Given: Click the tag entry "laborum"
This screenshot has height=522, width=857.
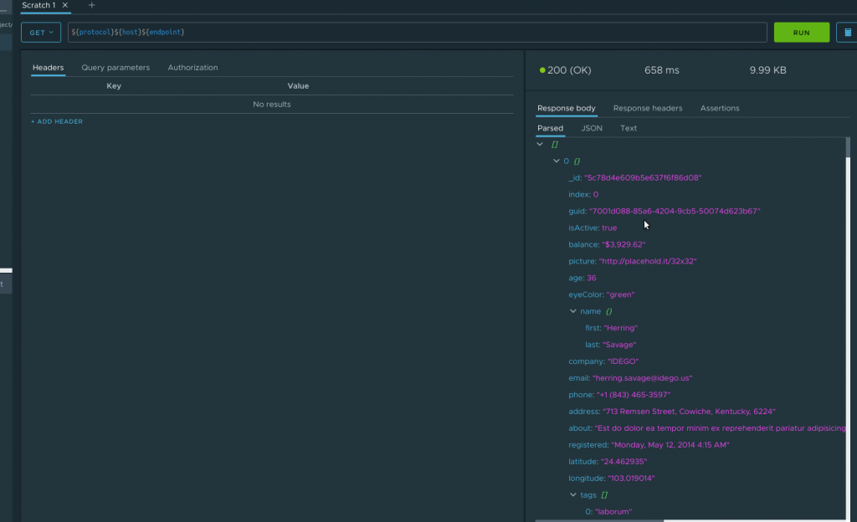Looking at the screenshot, I should [x=613, y=512].
